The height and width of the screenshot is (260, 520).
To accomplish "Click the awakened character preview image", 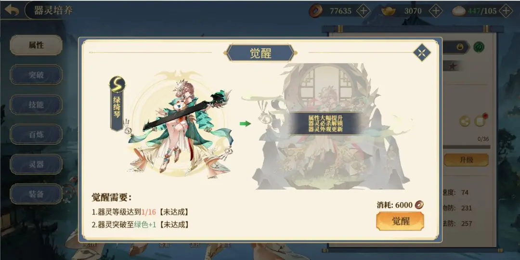I will (330, 126).
